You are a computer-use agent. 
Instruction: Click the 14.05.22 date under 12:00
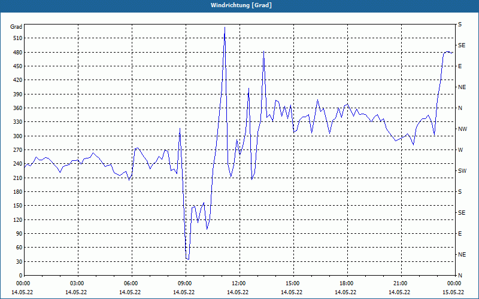238,292
